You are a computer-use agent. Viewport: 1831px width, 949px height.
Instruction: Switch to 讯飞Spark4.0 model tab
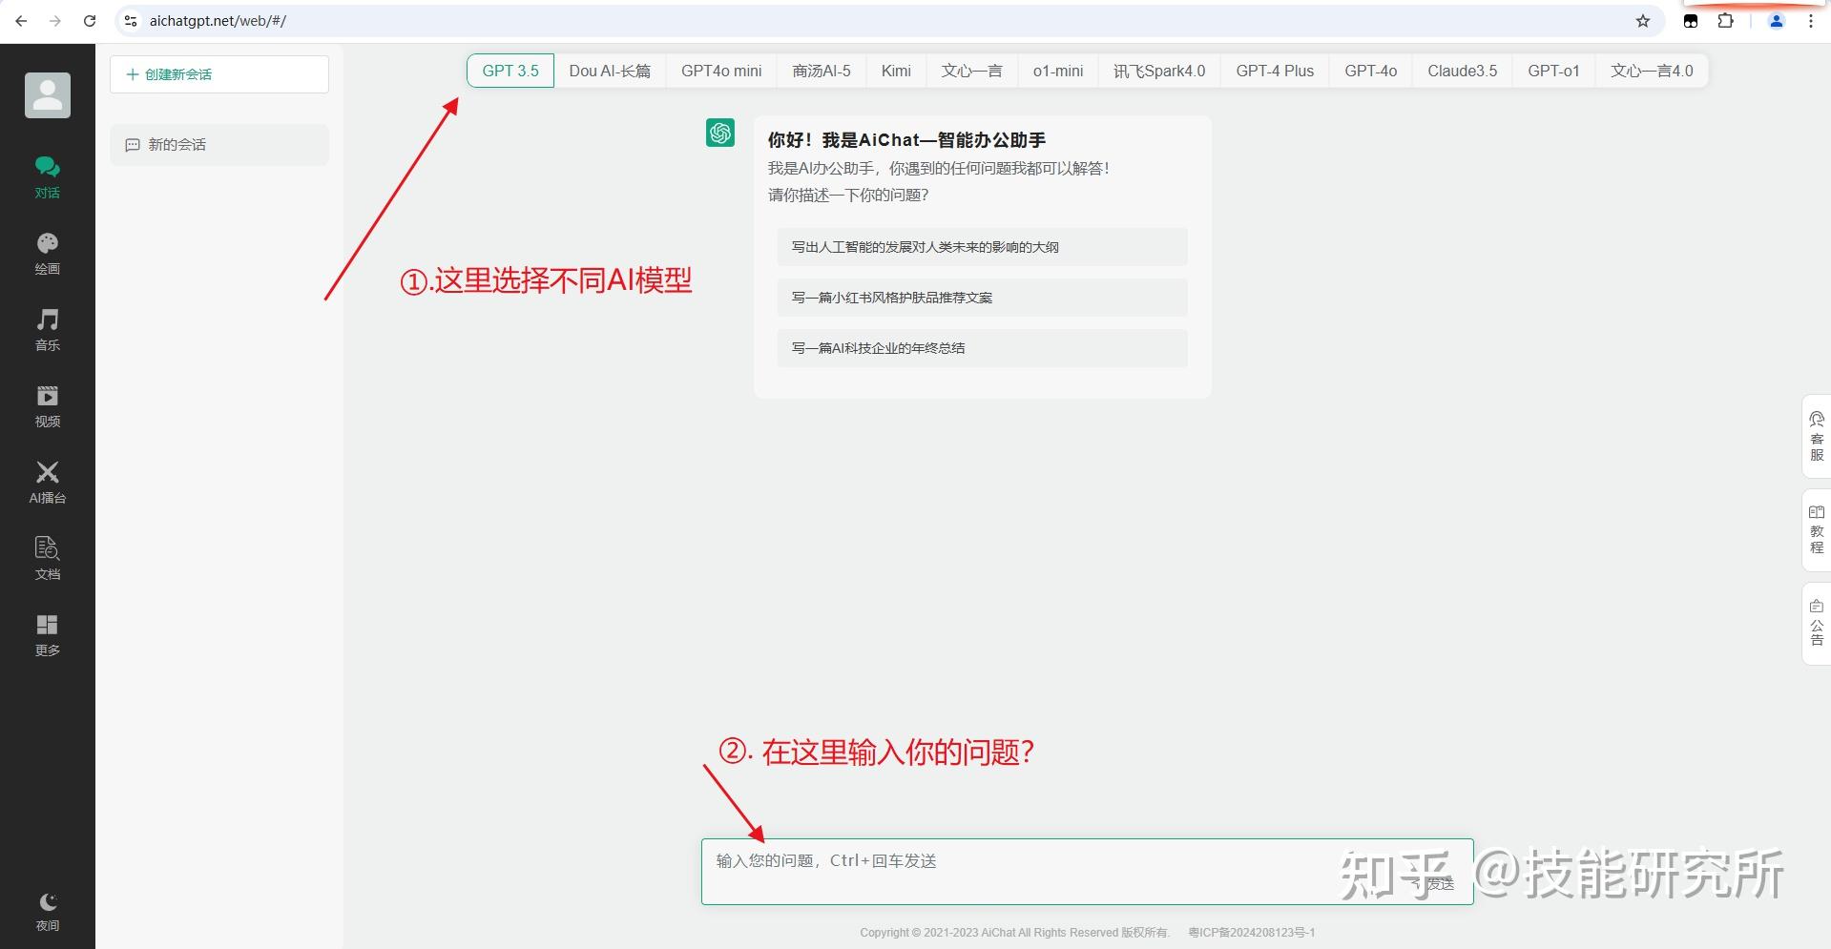(x=1159, y=71)
